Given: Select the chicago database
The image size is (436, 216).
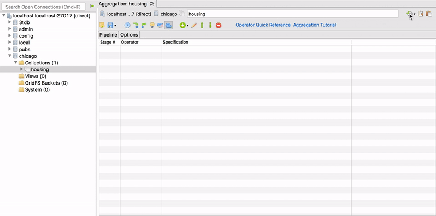Looking at the screenshot, I should (28, 56).
